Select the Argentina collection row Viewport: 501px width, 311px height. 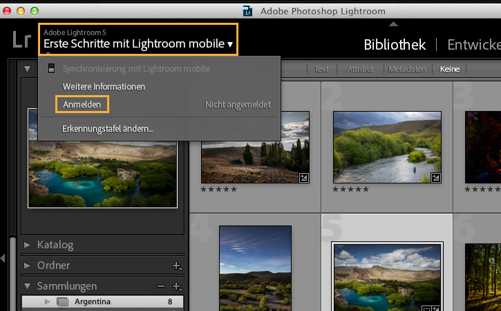(x=102, y=301)
